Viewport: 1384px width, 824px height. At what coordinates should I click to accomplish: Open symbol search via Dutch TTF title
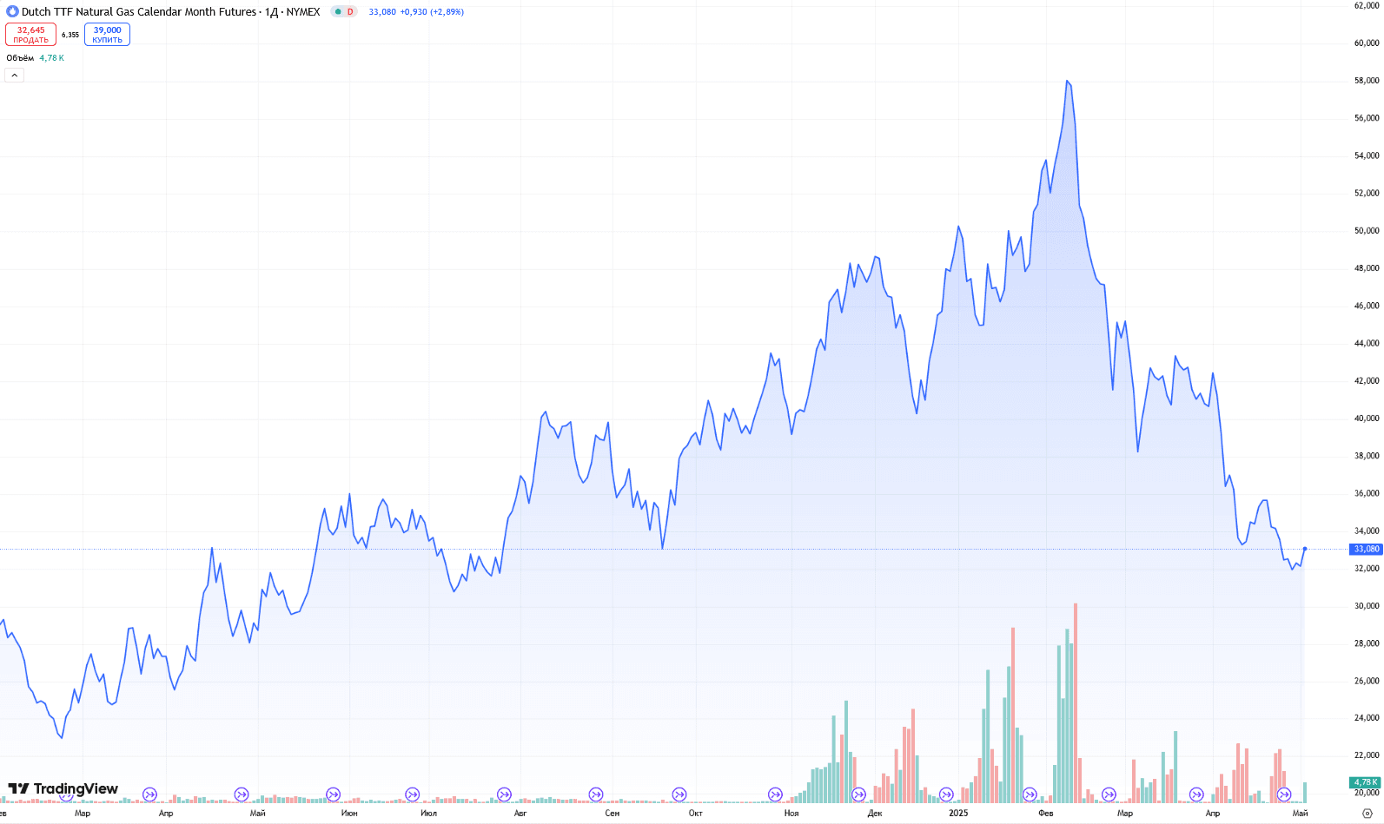(x=139, y=12)
